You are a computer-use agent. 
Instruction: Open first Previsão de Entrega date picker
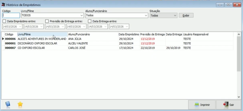point(63,26)
